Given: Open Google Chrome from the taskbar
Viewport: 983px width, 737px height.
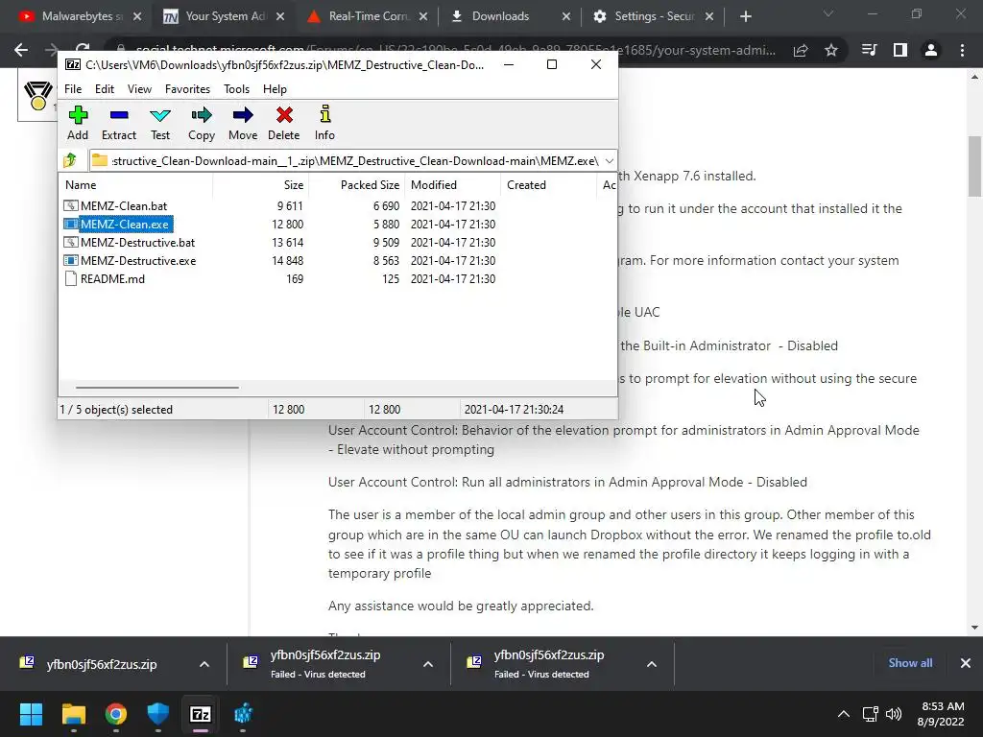Looking at the screenshot, I should (x=116, y=714).
